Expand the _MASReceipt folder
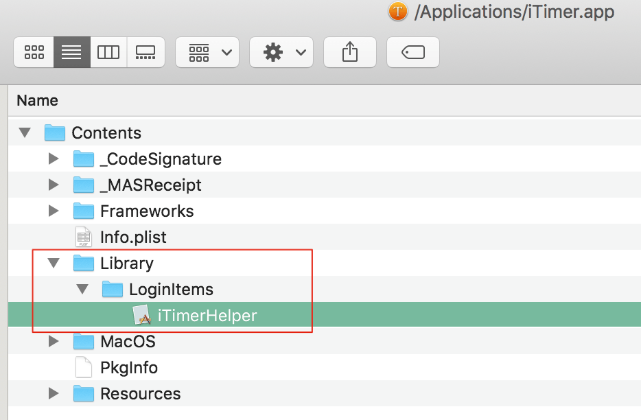Viewport: 641px width, 420px height. point(54,185)
